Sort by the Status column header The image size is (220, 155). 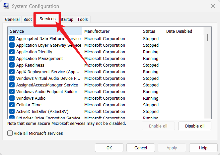(x=153, y=31)
